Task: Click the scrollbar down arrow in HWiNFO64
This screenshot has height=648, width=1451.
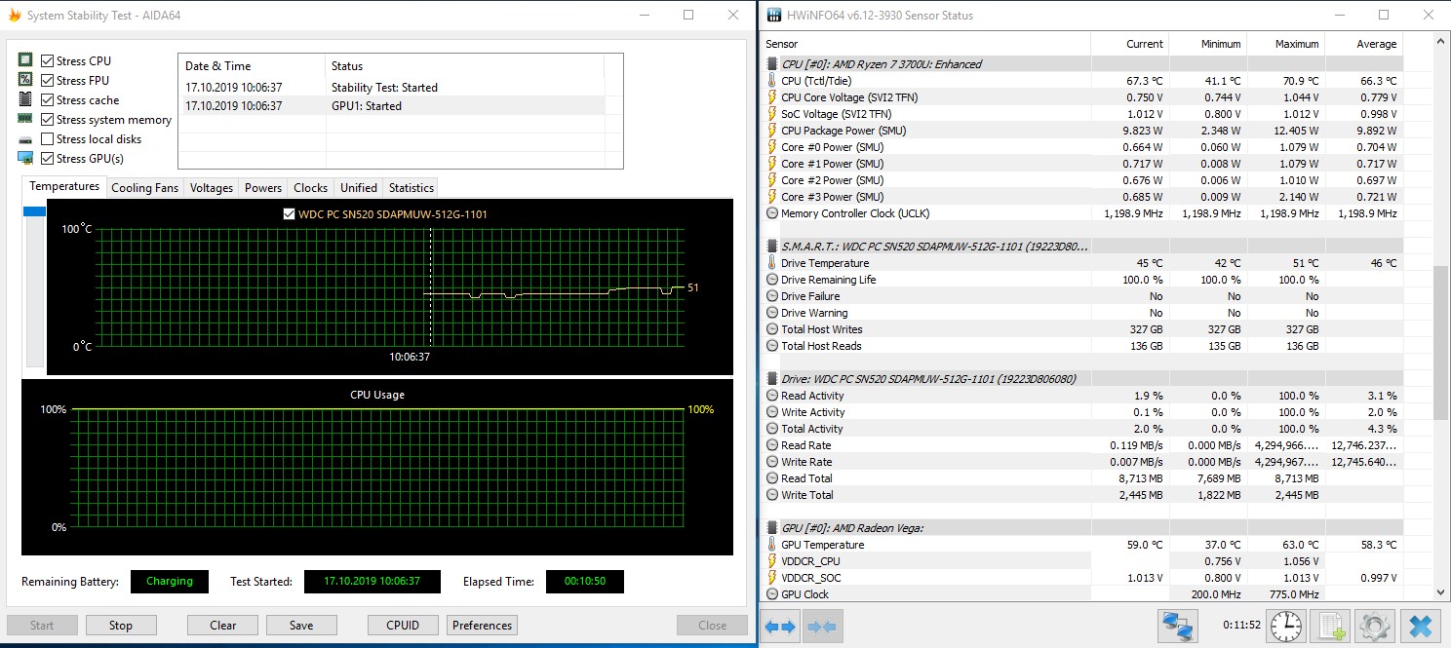Action: (1440, 591)
